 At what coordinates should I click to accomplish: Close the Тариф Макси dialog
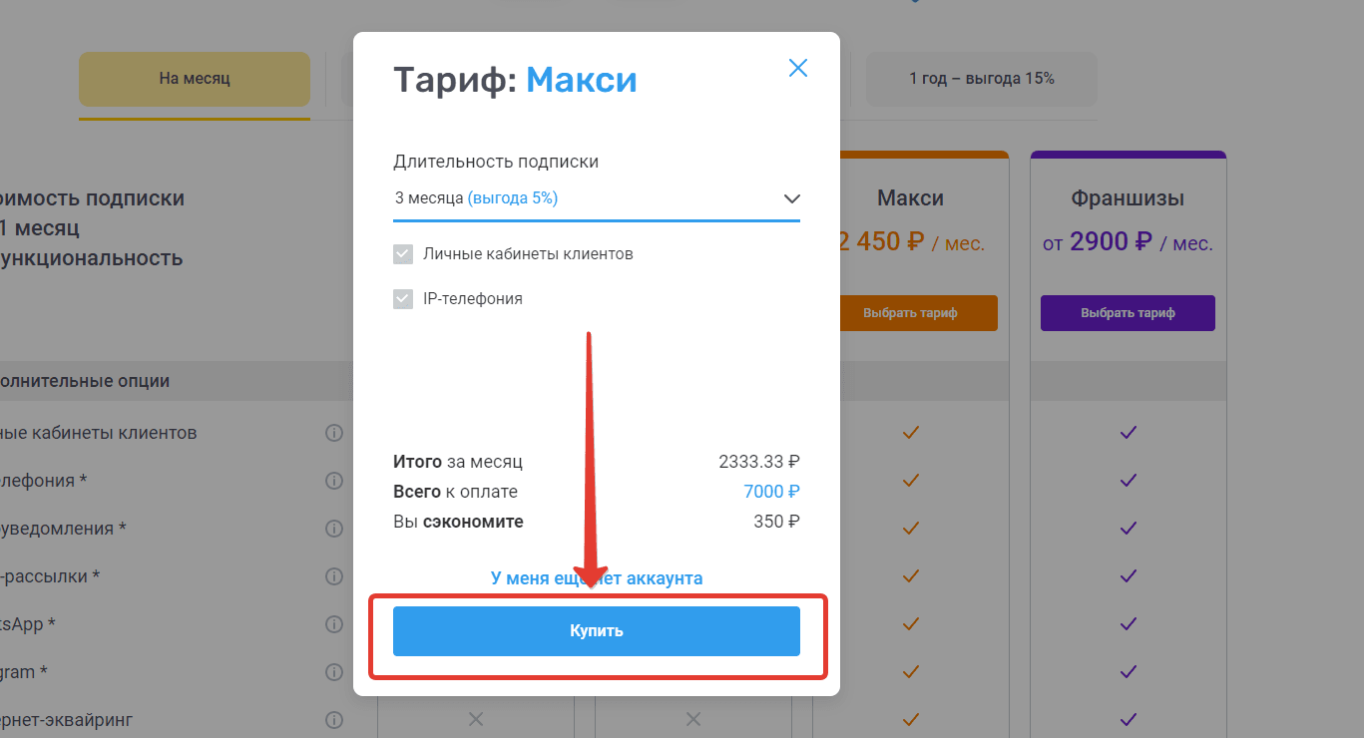click(x=798, y=68)
